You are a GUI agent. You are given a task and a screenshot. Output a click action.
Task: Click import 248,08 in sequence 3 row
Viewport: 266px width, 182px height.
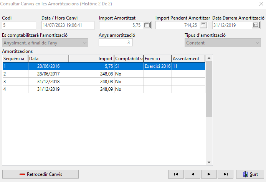(x=92, y=82)
